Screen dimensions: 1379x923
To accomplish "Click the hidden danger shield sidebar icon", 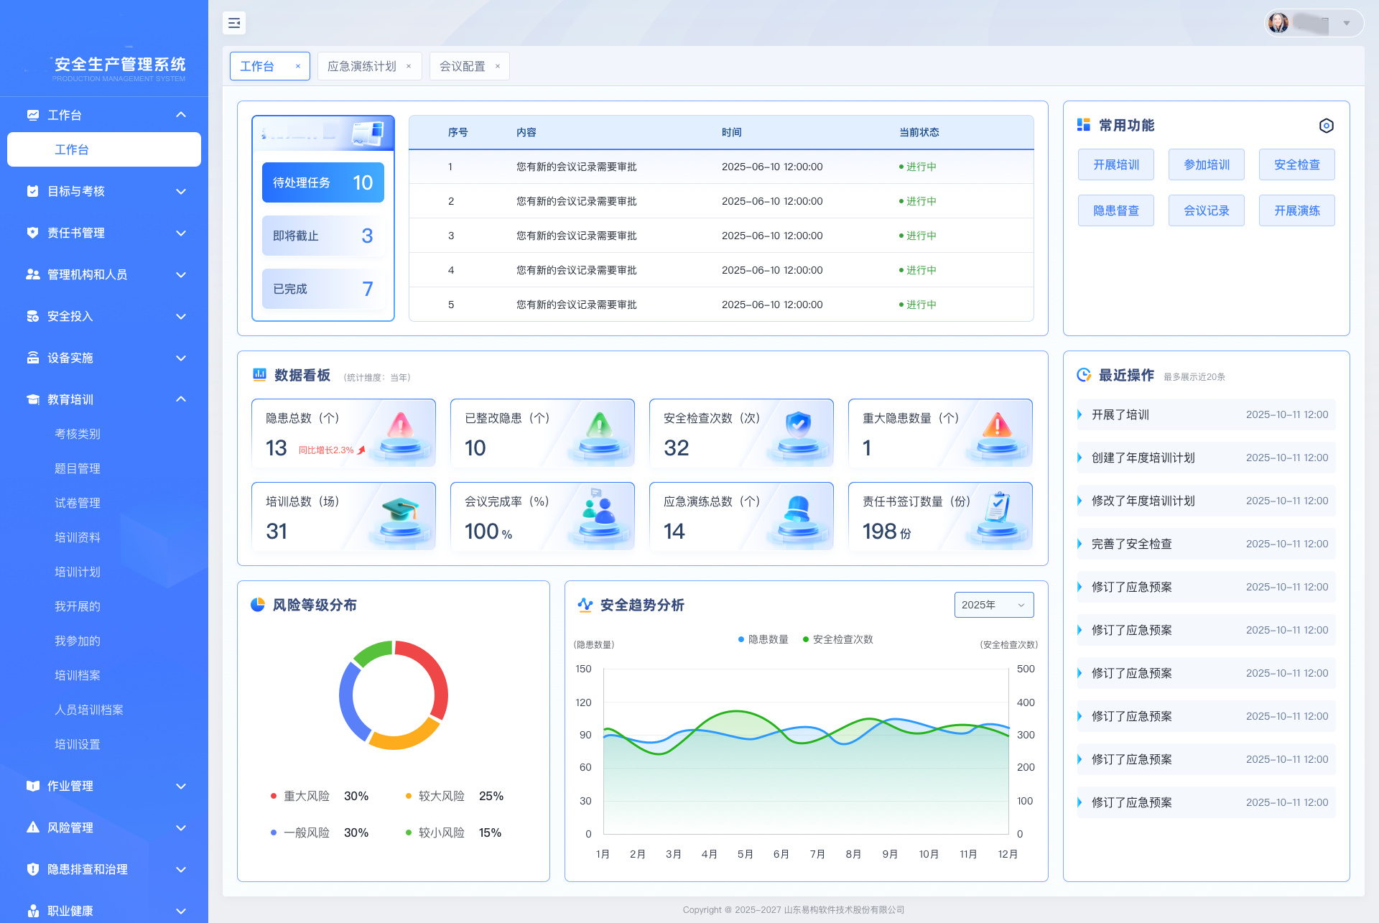I will [x=32, y=869].
